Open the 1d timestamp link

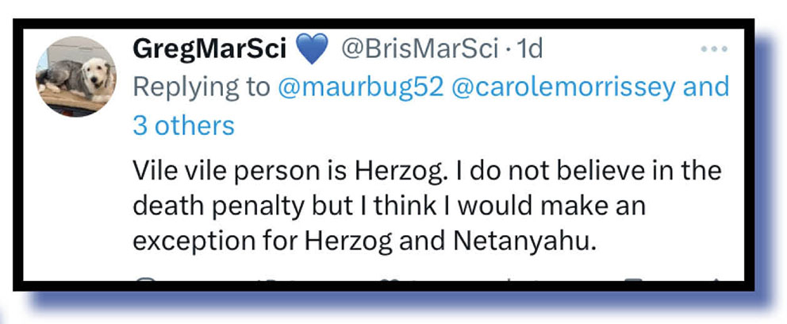pyautogui.click(x=528, y=50)
